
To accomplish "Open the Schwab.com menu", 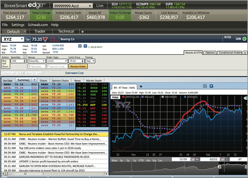I will pos(38,25).
